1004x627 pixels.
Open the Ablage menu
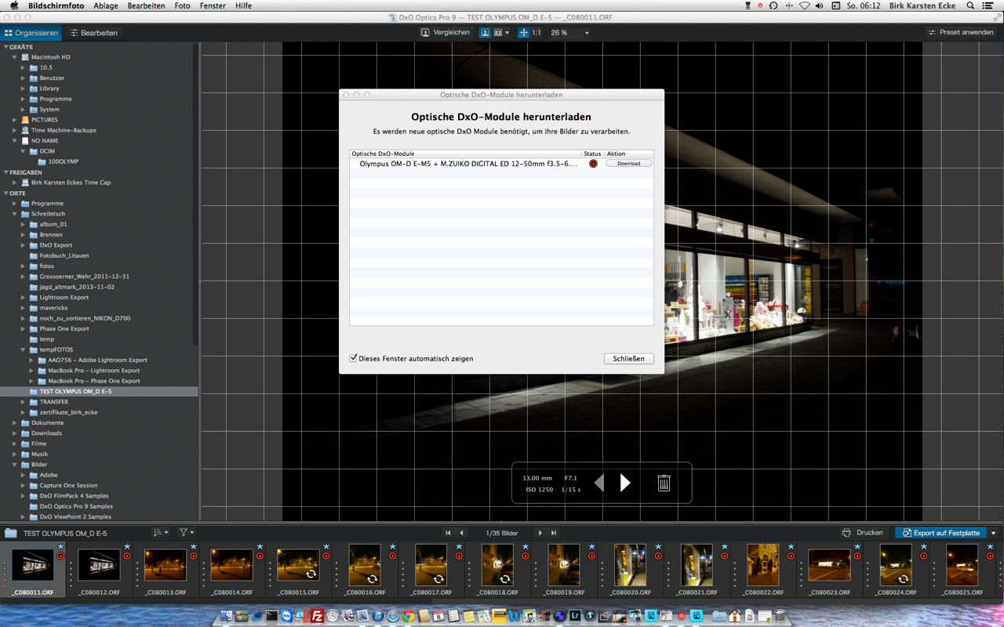(x=106, y=5)
